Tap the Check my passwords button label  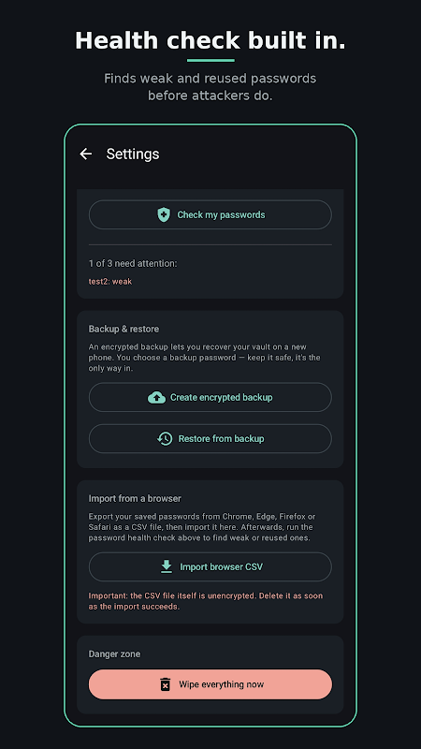[221, 215]
